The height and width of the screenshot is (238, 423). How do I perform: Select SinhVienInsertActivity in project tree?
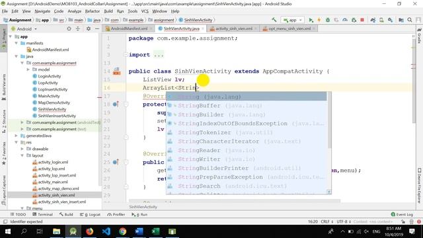click(x=54, y=116)
